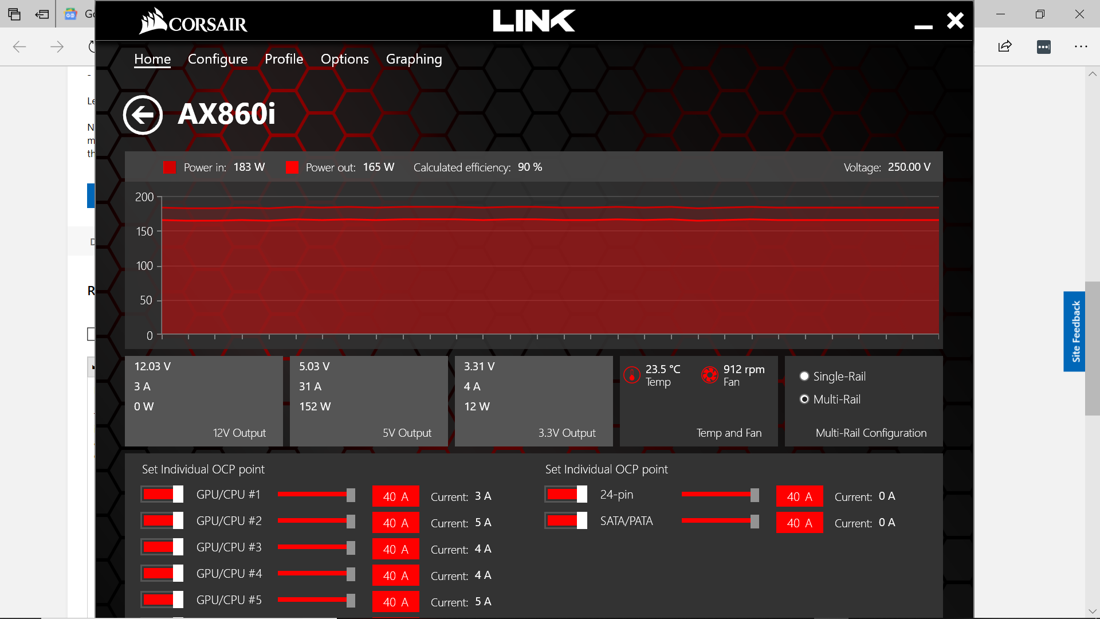Click the Site Feedback button
1100x619 pixels.
click(1075, 331)
